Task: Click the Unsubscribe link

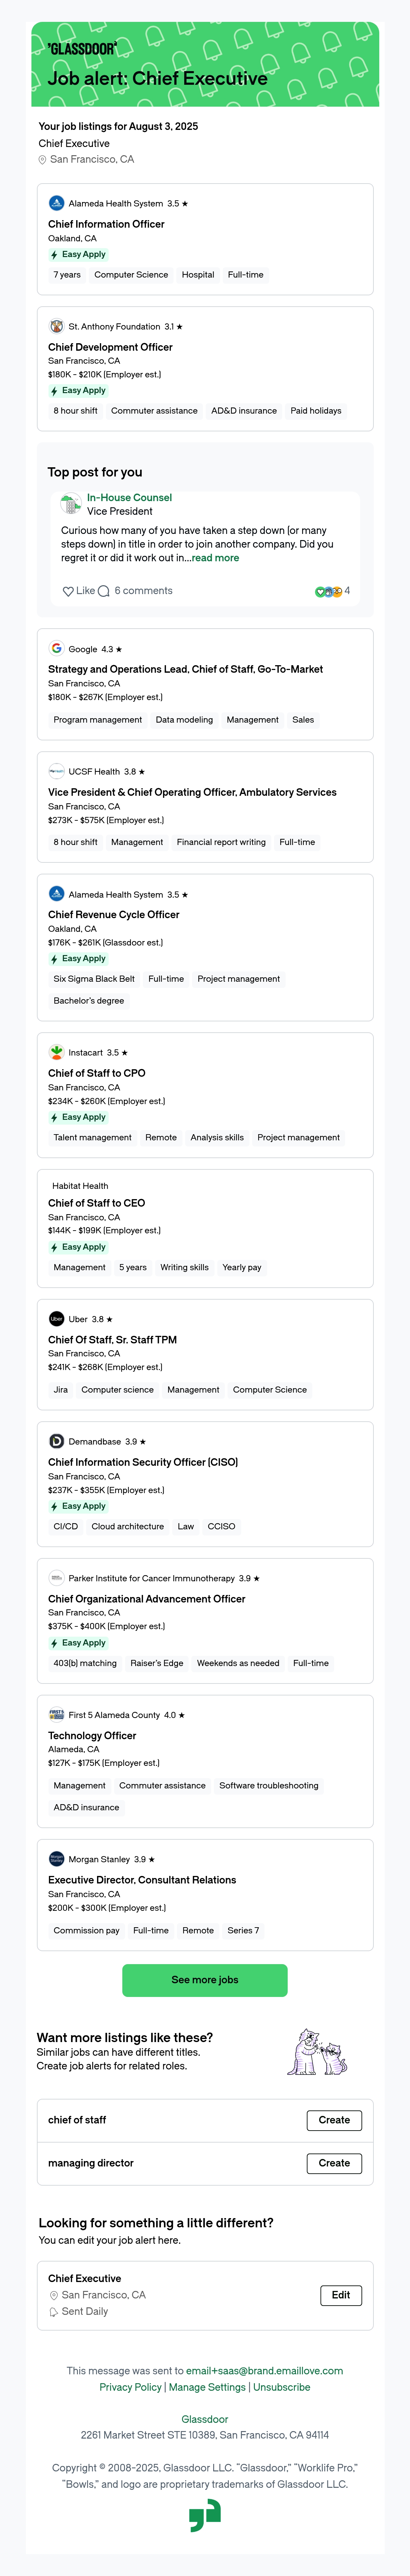Action: [282, 2387]
